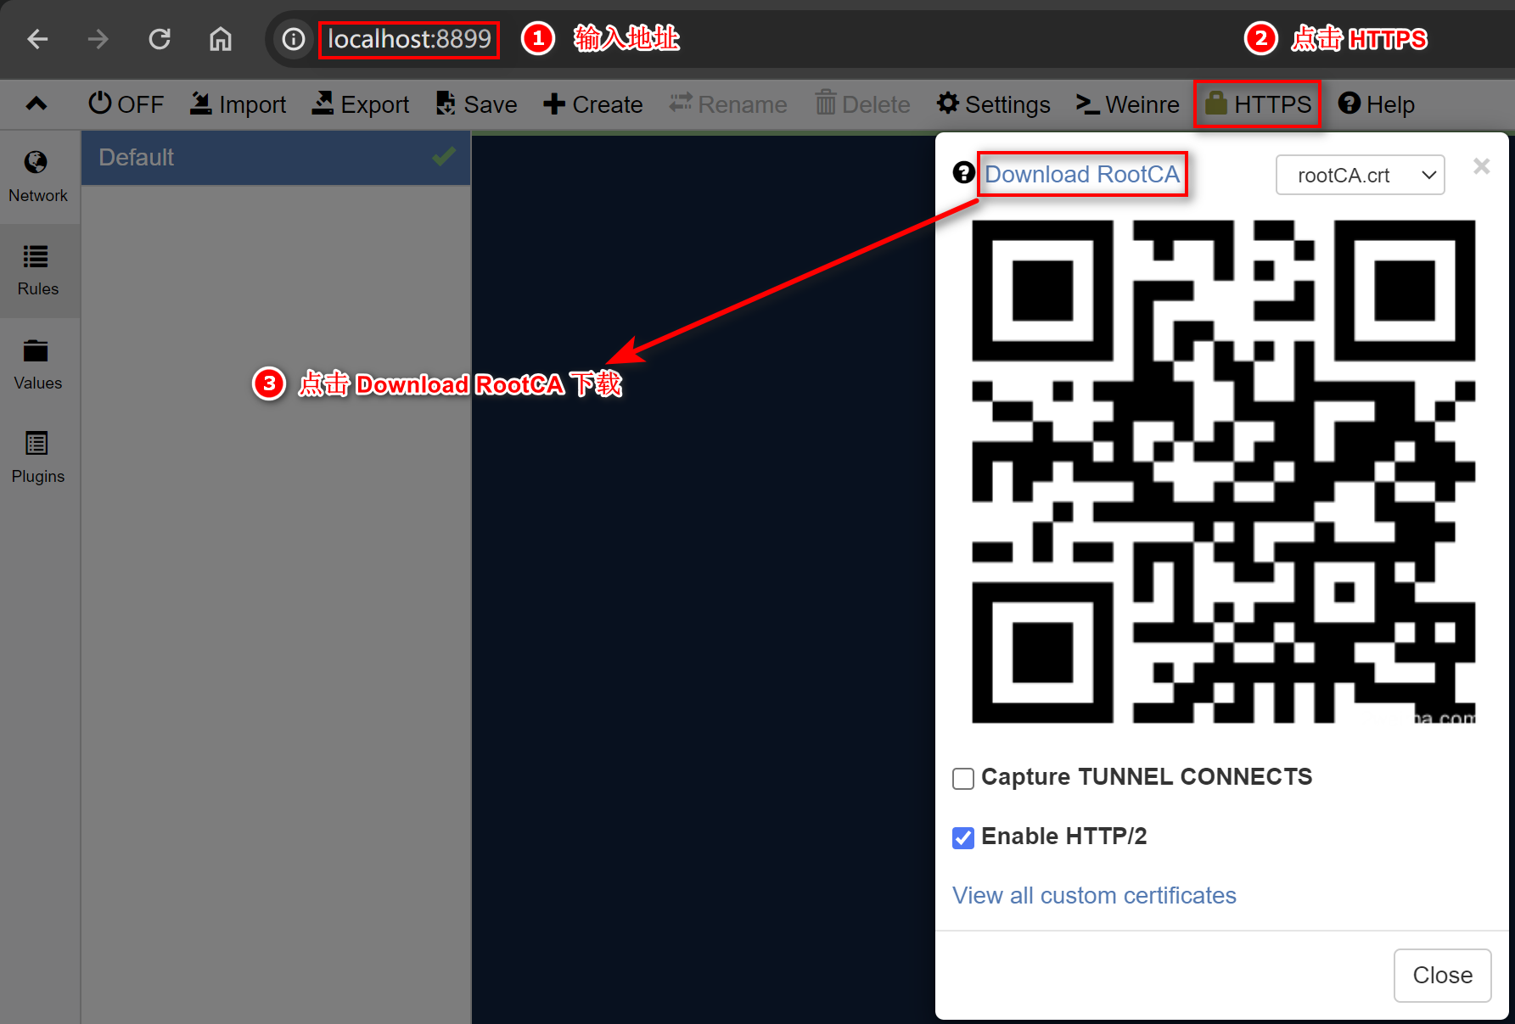Click the browser home icon
The width and height of the screenshot is (1515, 1024).
click(221, 39)
